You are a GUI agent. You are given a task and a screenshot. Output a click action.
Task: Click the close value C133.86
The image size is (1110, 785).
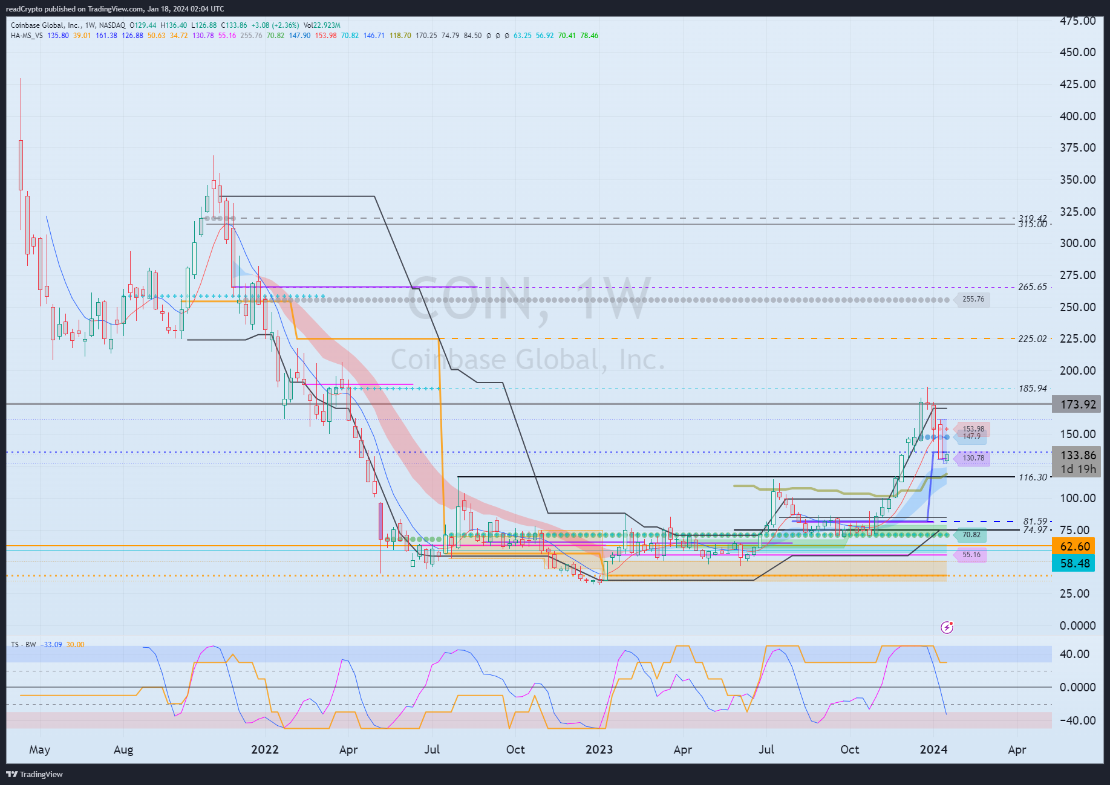(233, 25)
